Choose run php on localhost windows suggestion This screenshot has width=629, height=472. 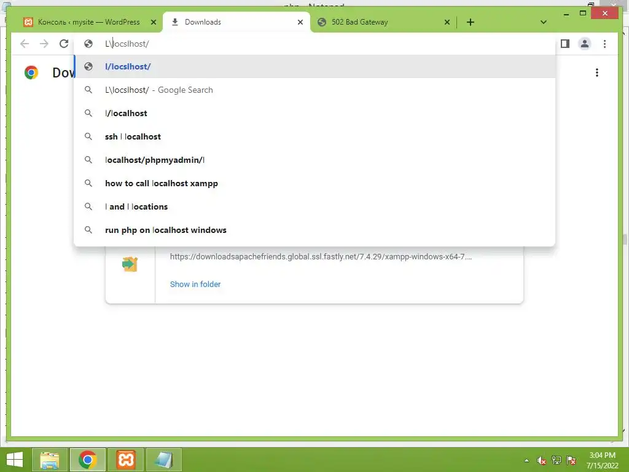(x=315, y=230)
